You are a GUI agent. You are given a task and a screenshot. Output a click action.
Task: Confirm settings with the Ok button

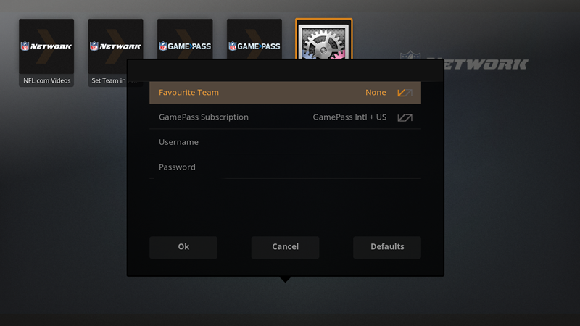tap(183, 247)
